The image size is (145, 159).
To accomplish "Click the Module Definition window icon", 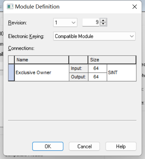I will (x=10, y=7).
